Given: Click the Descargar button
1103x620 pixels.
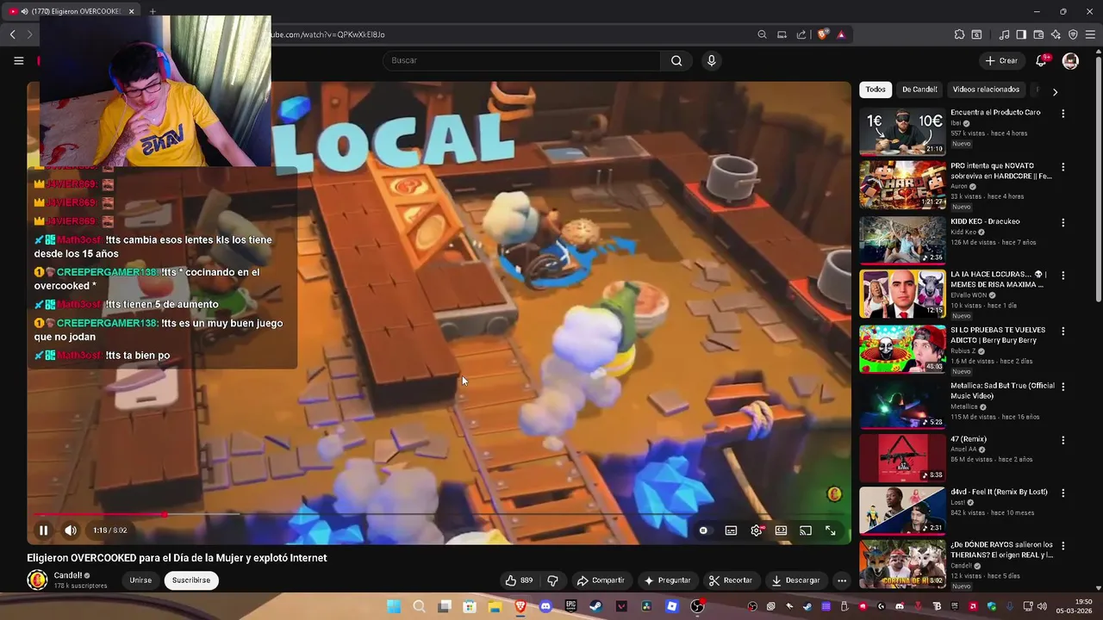Looking at the screenshot, I should click(795, 580).
